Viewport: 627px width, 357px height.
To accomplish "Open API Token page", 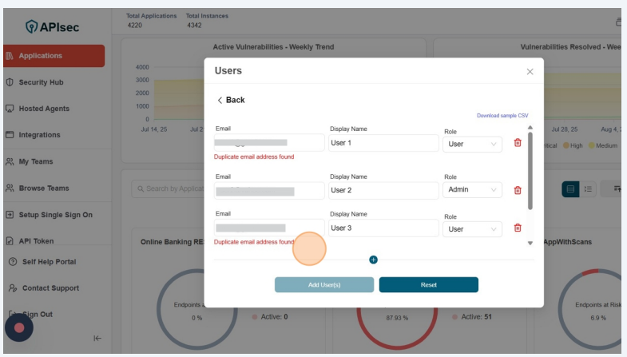I will [36, 241].
